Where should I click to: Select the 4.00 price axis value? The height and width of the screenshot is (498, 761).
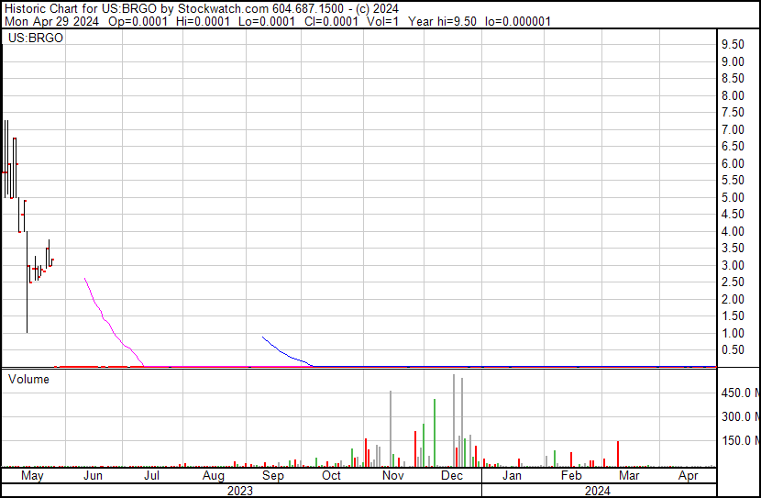pyautogui.click(x=733, y=231)
